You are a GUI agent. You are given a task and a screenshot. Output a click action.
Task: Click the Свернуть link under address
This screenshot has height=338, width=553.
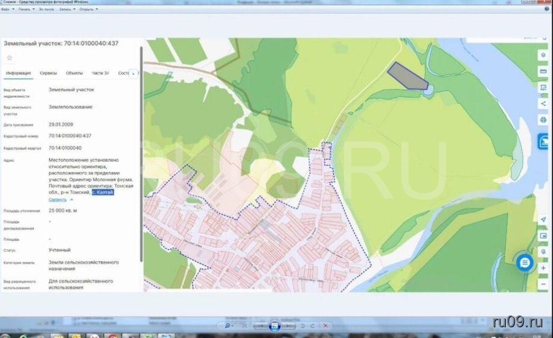[x=57, y=200]
